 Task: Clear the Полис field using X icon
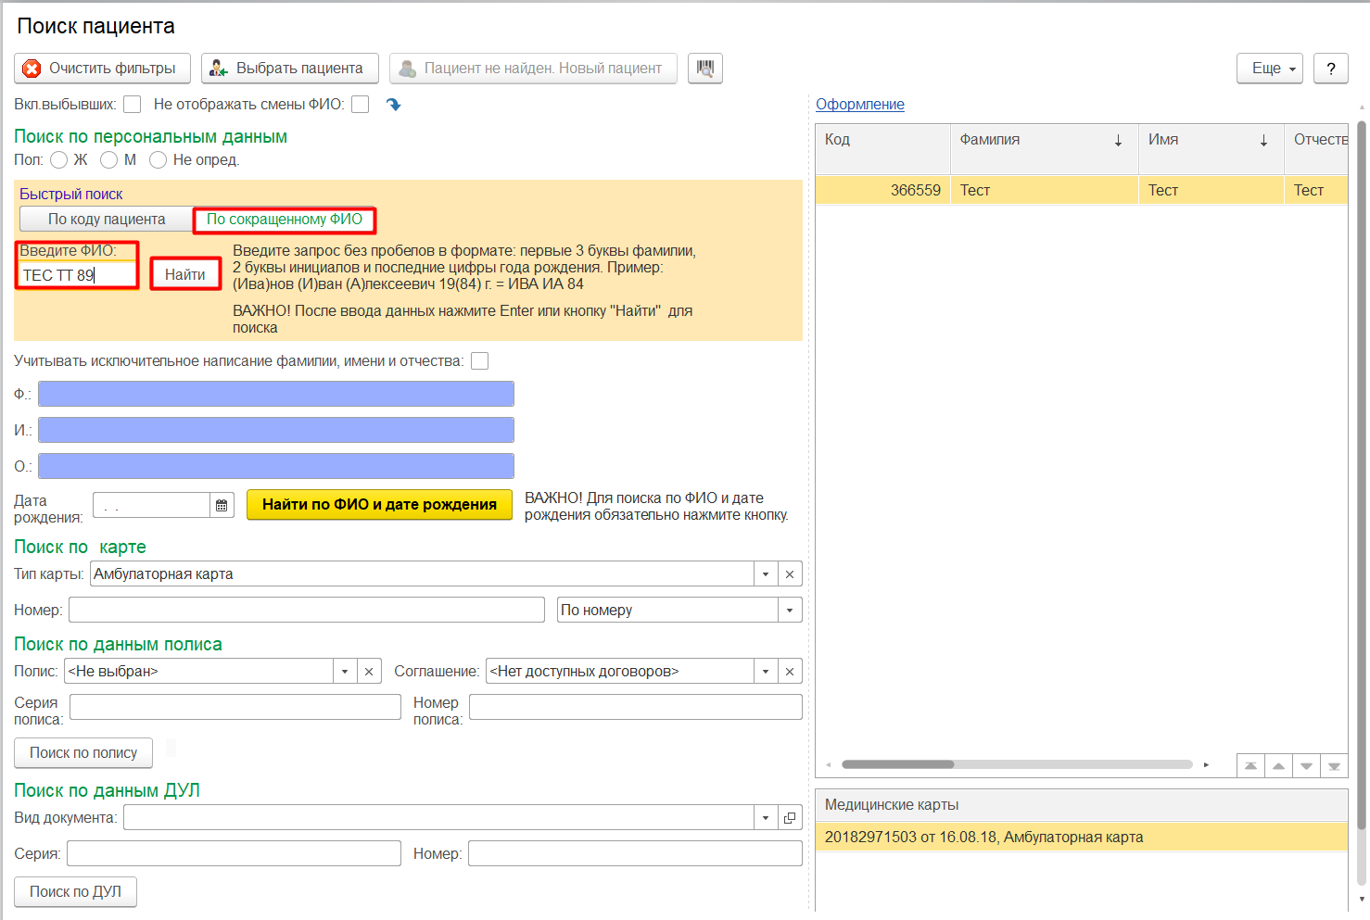369,672
